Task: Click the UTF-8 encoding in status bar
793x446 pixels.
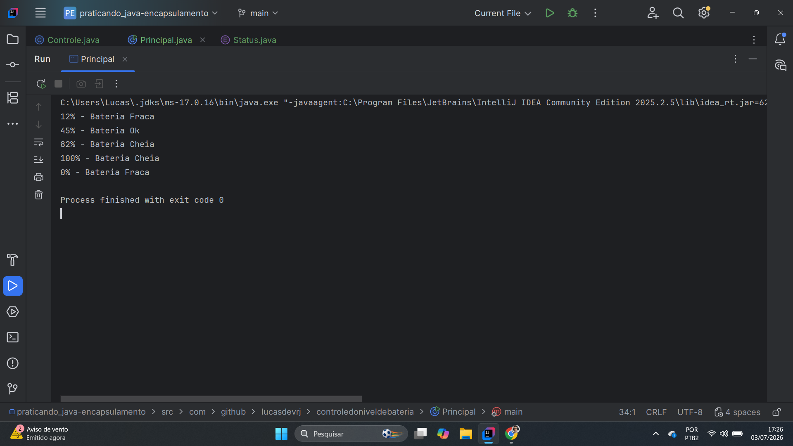Action: (x=690, y=412)
